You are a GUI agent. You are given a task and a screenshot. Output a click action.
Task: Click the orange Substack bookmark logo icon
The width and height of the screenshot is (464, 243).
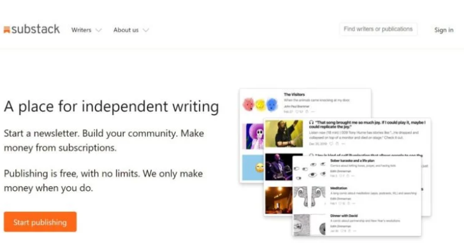point(7,29)
